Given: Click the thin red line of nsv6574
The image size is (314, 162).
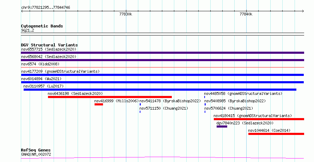Looking at the screenshot, I should pos(162,67).
